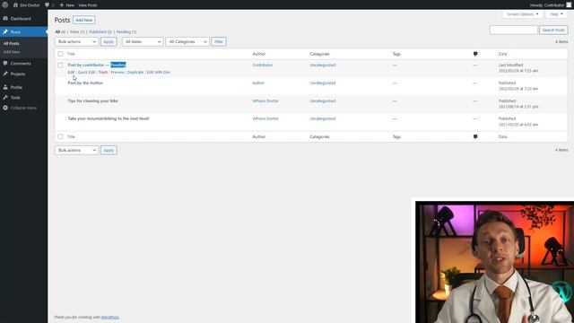
Task: Open Projects from the sidebar
Action: [x=18, y=74]
